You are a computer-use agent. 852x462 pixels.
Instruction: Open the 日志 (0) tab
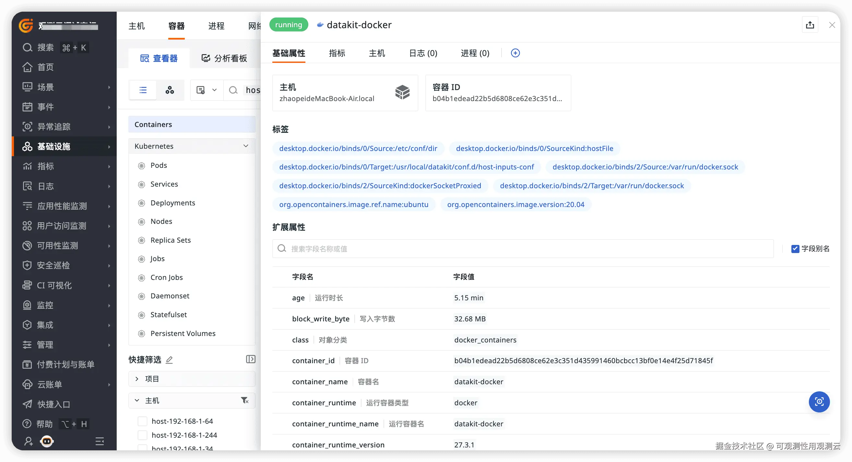[x=423, y=53]
